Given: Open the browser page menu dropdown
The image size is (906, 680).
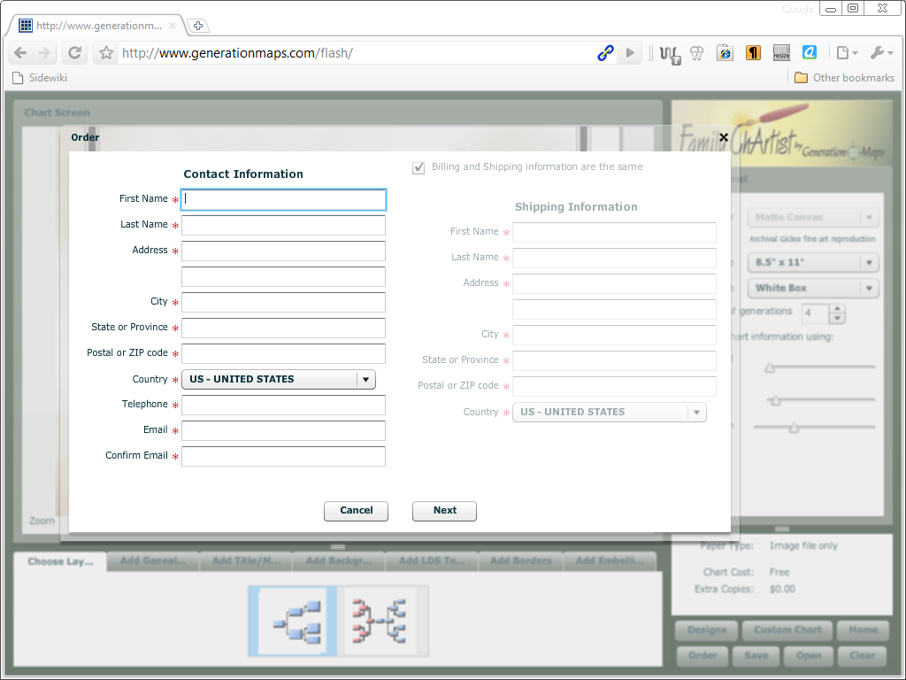Looking at the screenshot, I should pos(846,53).
